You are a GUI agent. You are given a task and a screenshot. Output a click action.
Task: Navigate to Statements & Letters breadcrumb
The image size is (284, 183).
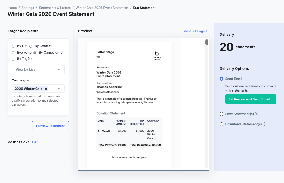[x=55, y=8]
